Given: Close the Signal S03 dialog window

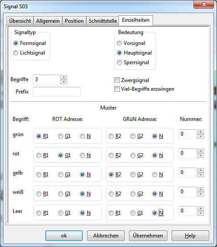Looking at the screenshot, I should [204, 4].
